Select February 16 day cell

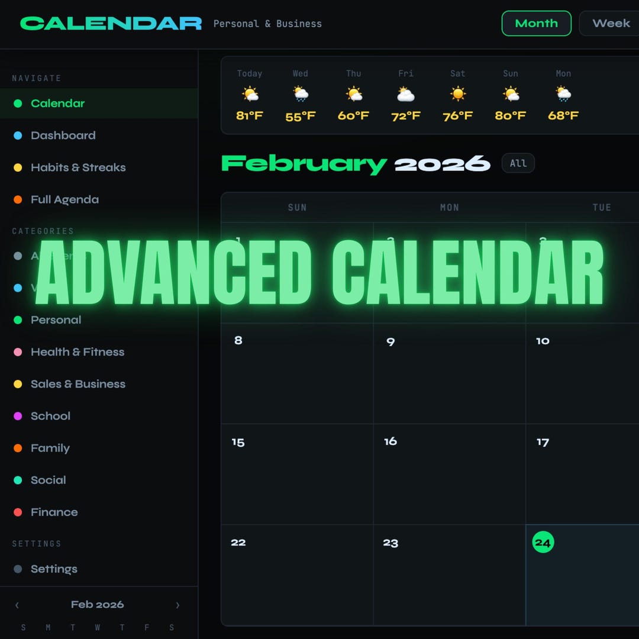coord(450,474)
